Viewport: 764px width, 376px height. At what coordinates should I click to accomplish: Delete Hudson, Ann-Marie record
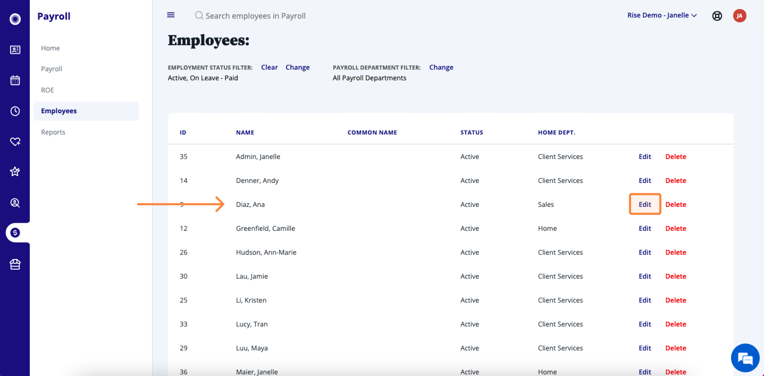pyautogui.click(x=676, y=252)
